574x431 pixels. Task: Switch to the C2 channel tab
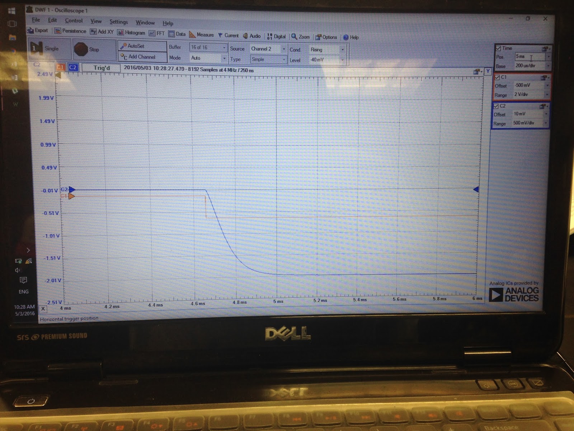[x=74, y=66]
